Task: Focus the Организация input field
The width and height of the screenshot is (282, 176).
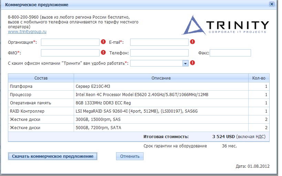Action: [70, 42]
